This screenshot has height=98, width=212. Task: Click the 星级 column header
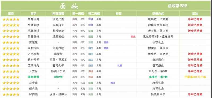(11, 14)
